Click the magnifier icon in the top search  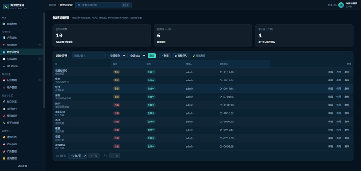[x=79, y=5]
